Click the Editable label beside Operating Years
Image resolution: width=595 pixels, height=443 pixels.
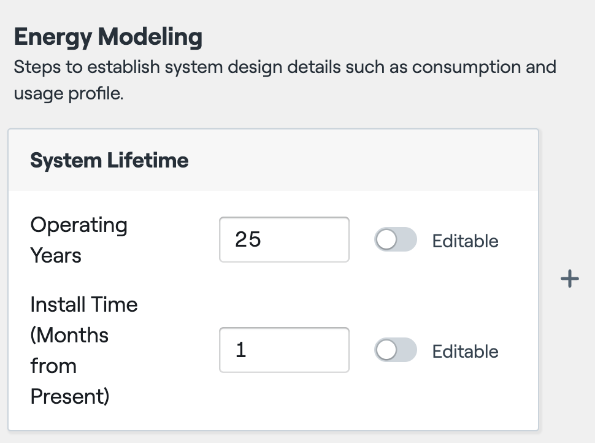pyautogui.click(x=465, y=241)
